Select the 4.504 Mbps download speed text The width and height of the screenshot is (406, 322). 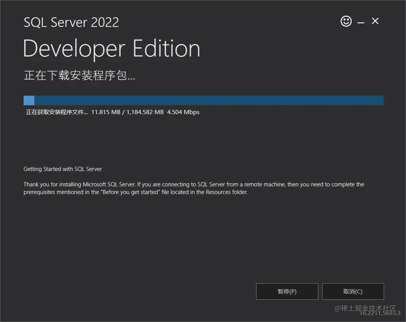click(x=183, y=112)
